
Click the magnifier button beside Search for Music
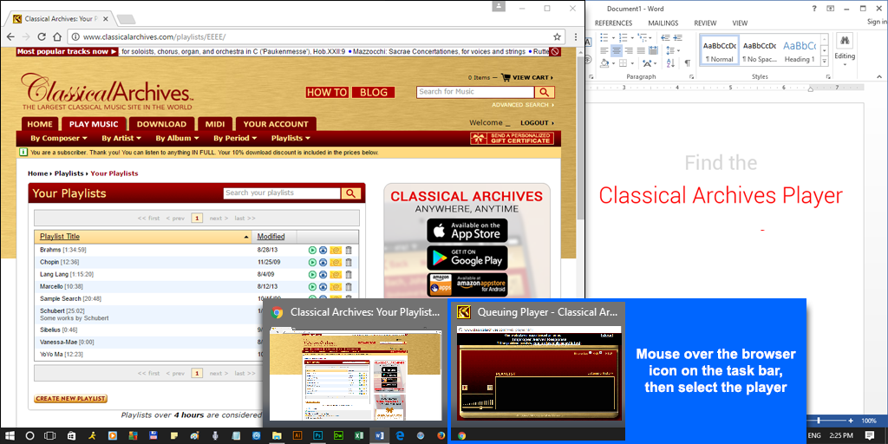(544, 92)
